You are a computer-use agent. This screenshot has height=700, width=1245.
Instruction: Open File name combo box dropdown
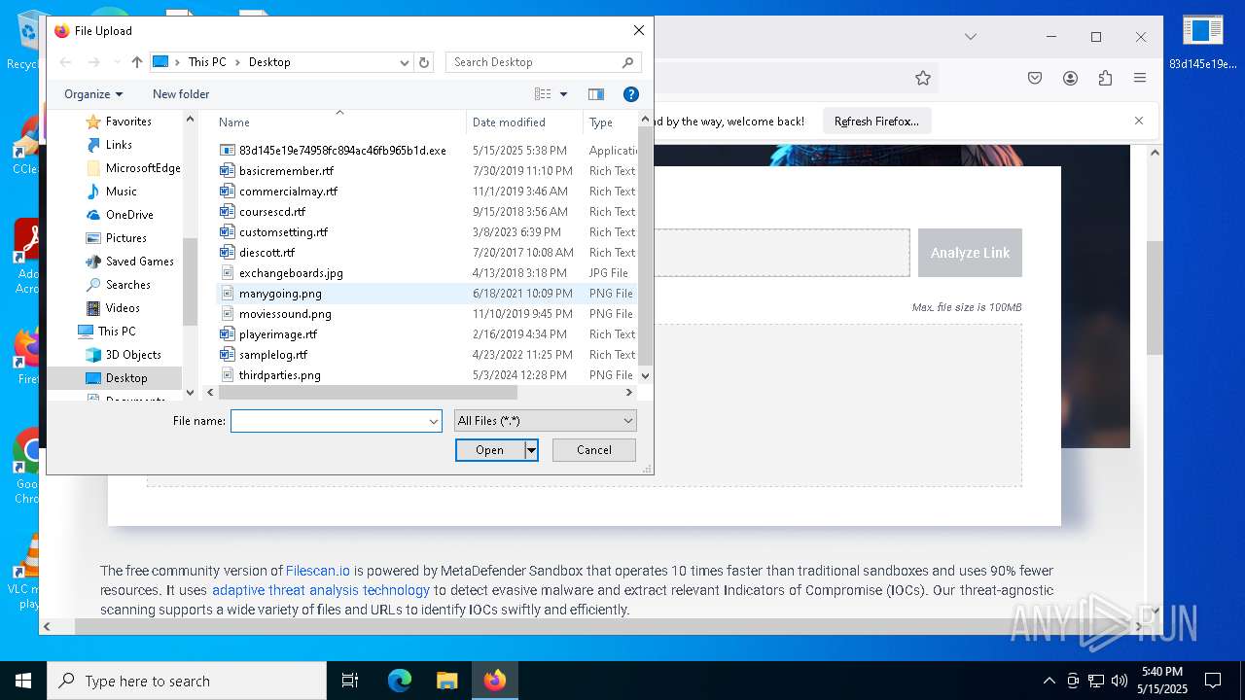point(434,421)
